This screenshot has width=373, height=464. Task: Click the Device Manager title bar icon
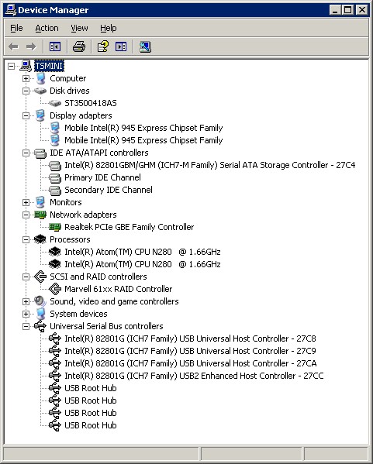click(x=11, y=10)
